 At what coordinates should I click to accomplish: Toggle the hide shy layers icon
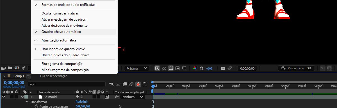(x=118, y=84)
